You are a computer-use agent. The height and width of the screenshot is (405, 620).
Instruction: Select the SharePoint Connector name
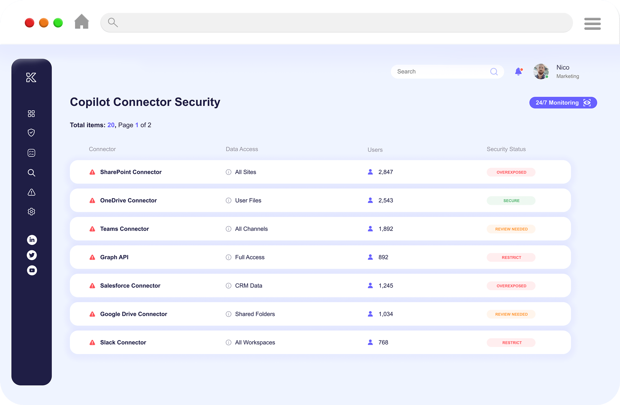131,172
